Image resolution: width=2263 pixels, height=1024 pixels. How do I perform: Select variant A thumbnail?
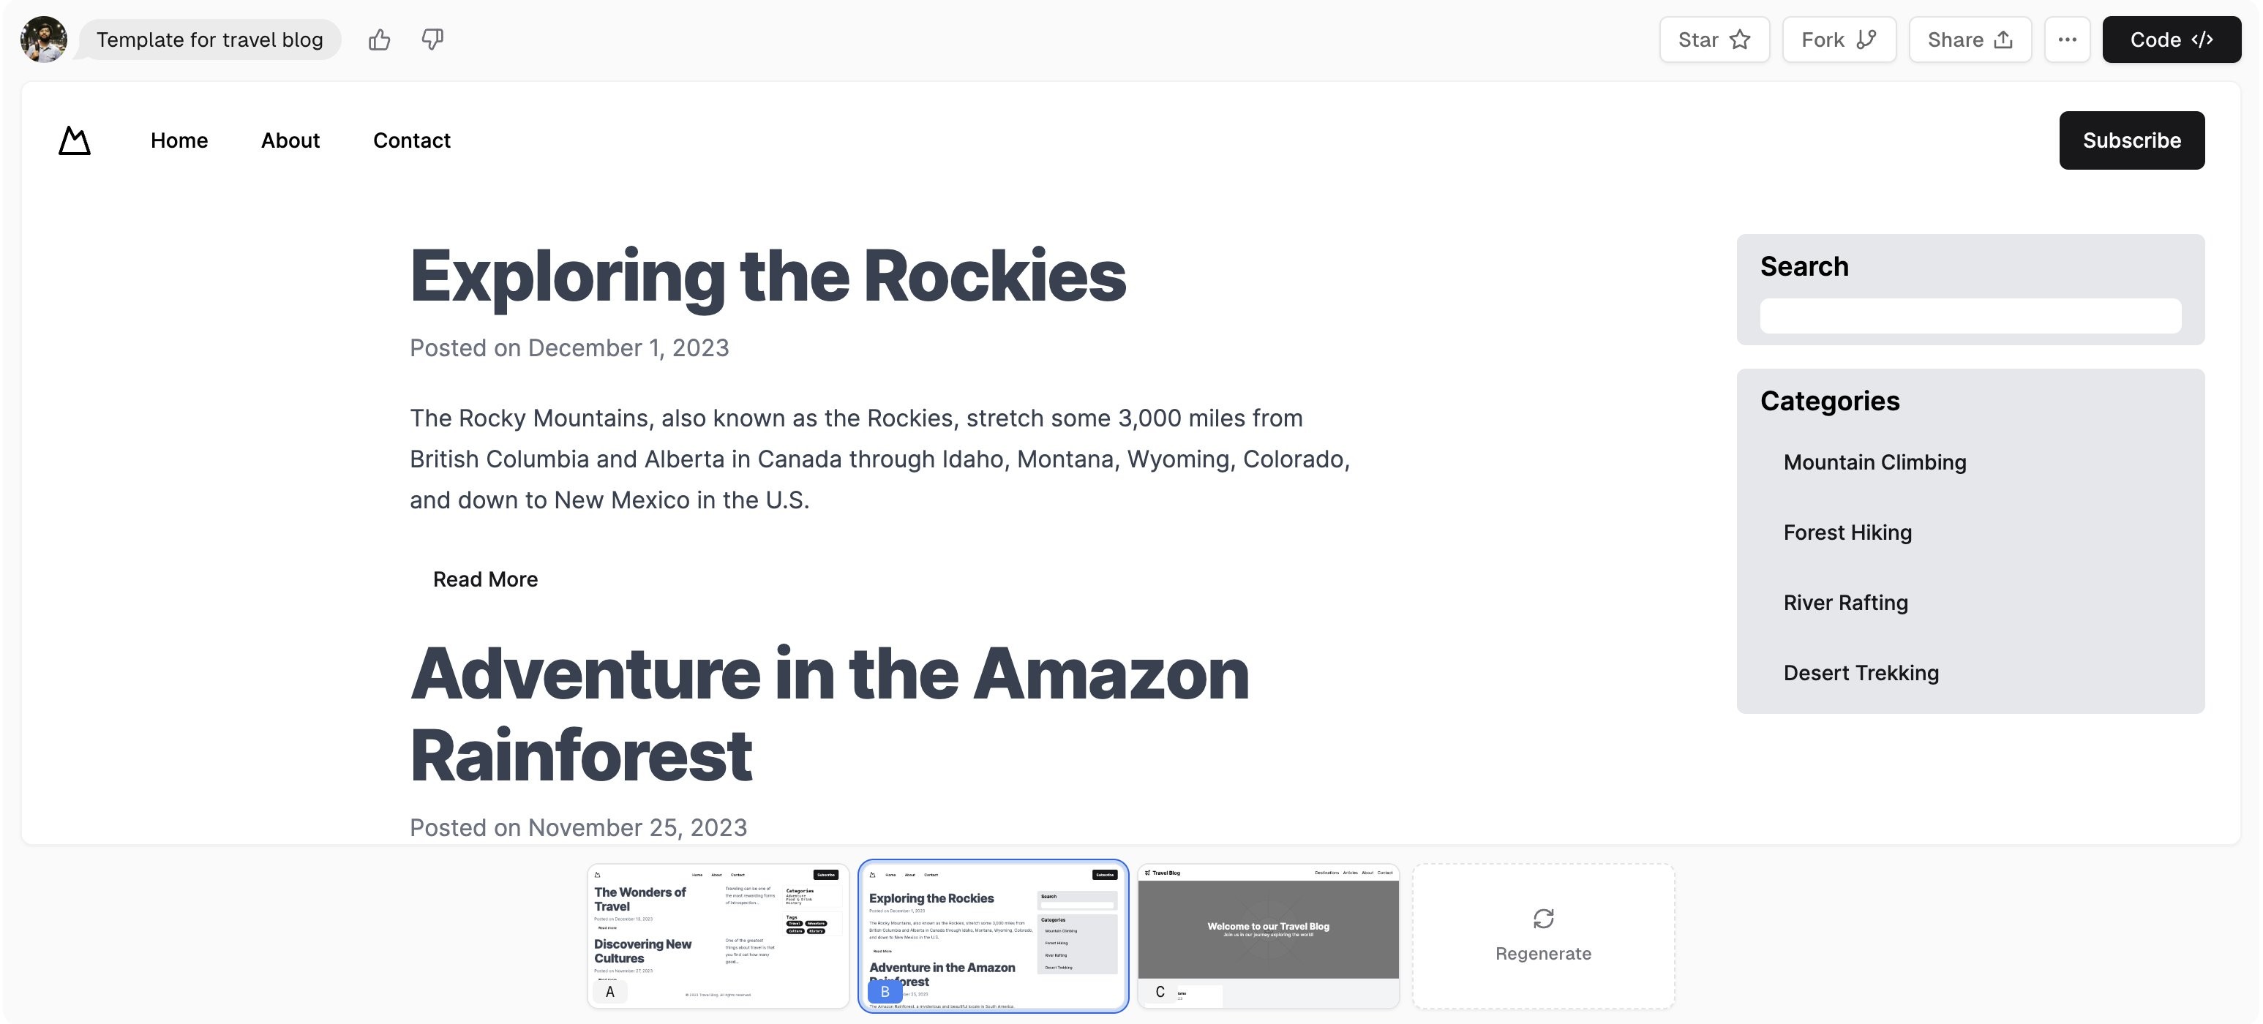(x=718, y=936)
